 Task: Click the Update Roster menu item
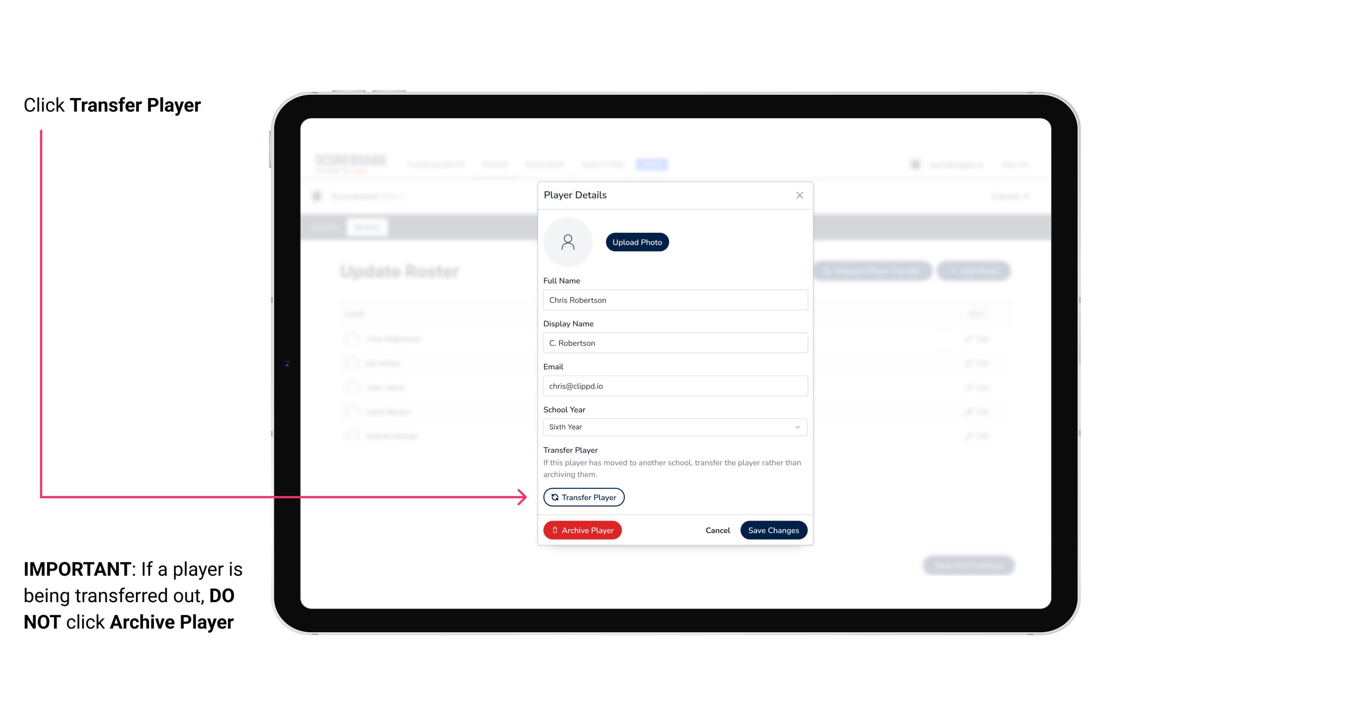coord(399,270)
